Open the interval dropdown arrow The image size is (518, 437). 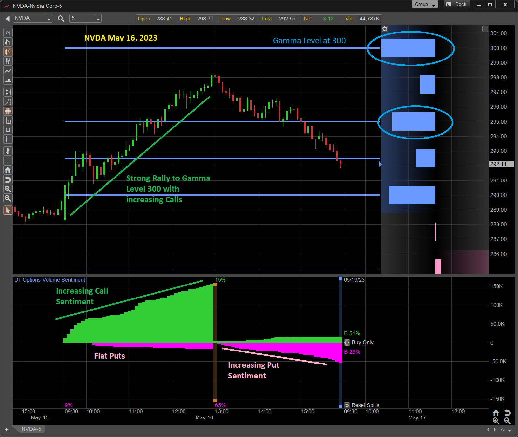[x=98, y=19]
